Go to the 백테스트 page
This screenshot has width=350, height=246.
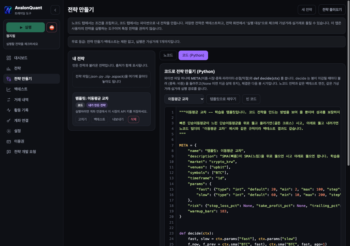pos(31,89)
